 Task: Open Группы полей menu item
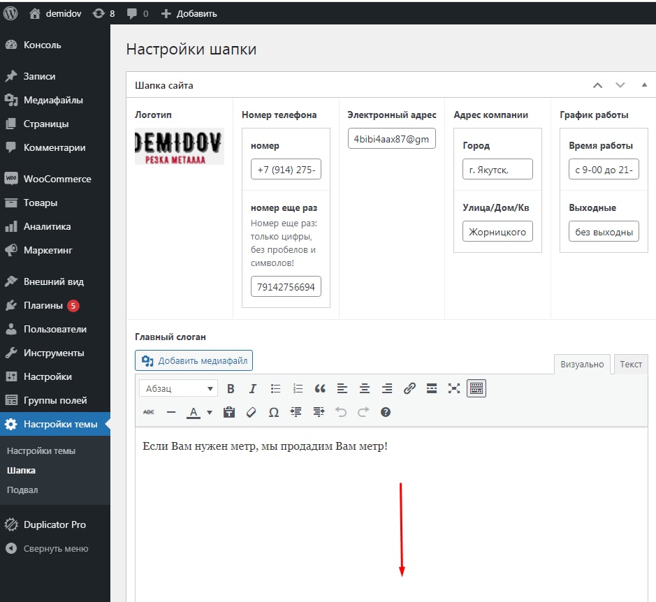[54, 400]
